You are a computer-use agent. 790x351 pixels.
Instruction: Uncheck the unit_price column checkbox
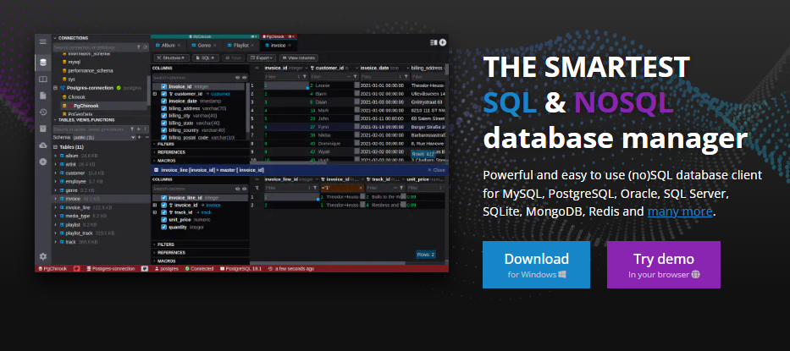tap(163, 220)
